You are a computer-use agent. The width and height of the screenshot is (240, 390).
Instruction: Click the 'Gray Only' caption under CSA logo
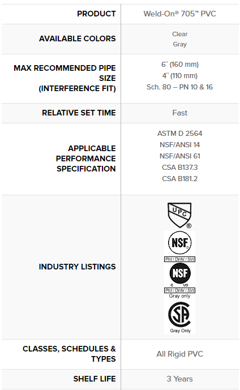(x=180, y=331)
